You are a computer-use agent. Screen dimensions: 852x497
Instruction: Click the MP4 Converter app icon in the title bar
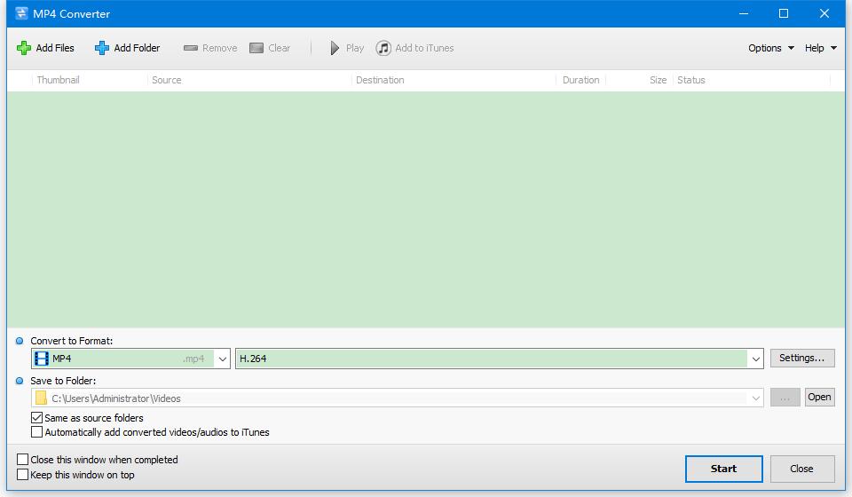pos(21,13)
